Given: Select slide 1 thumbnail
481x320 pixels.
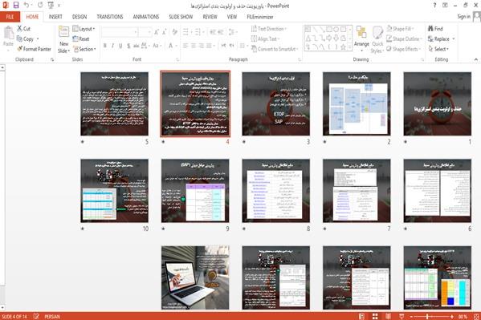Looking at the screenshot, I should (x=438, y=103).
